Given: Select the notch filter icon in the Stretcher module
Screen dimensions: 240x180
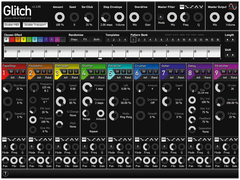Looking at the screenshot, I should pyautogui.click(x=236, y=139).
